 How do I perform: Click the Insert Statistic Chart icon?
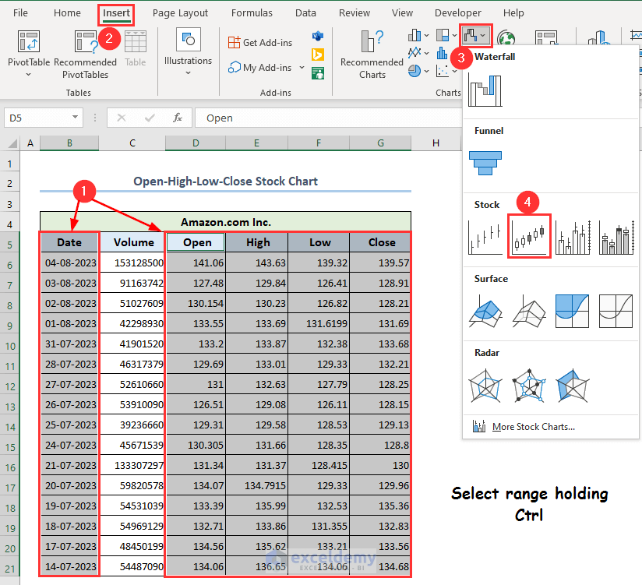443,53
